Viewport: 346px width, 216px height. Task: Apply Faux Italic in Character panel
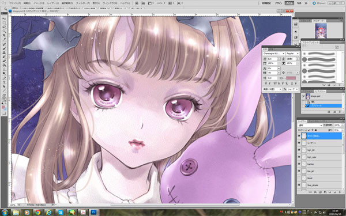point(270,84)
